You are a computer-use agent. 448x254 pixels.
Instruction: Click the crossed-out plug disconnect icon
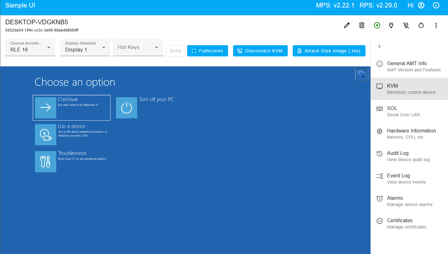click(406, 25)
